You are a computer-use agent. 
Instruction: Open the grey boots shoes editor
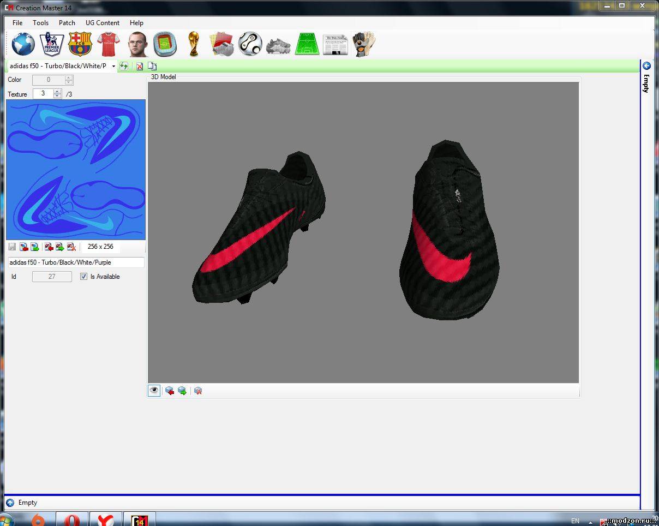pyautogui.click(x=278, y=45)
